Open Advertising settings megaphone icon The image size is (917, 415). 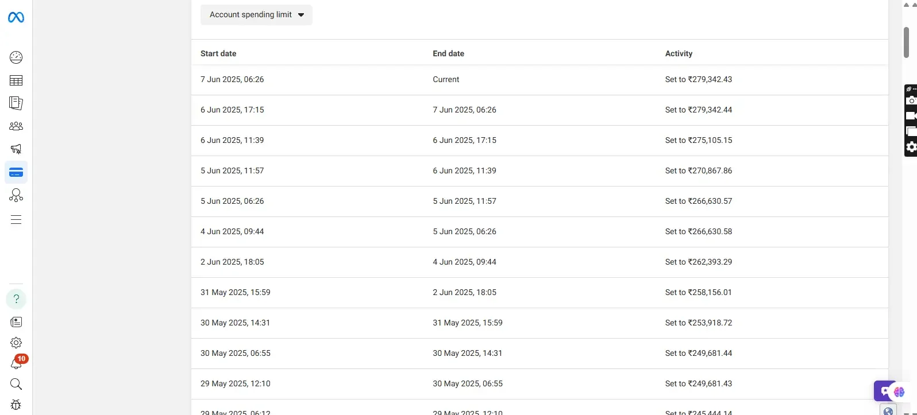pos(16,149)
